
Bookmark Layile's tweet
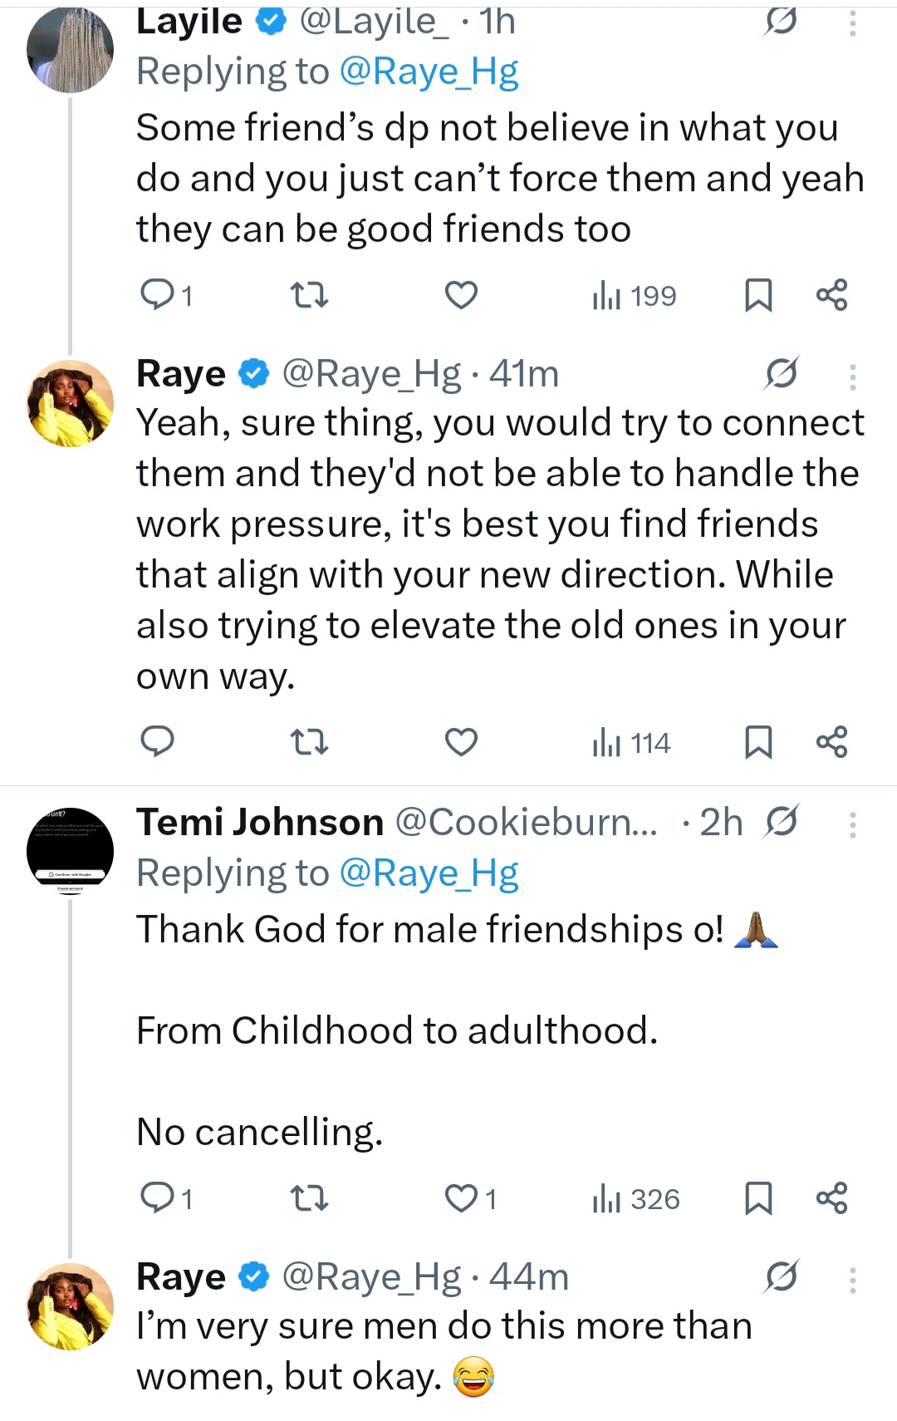coord(758,295)
